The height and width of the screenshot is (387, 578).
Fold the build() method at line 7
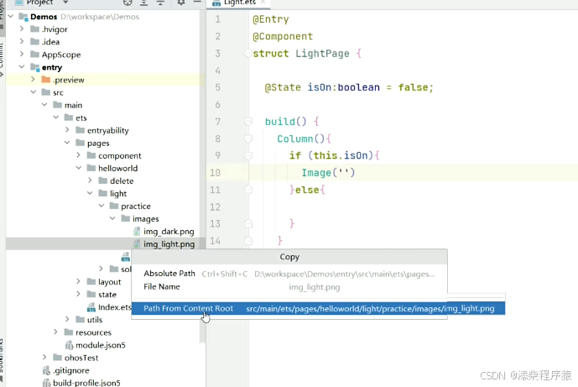coord(248,122)
